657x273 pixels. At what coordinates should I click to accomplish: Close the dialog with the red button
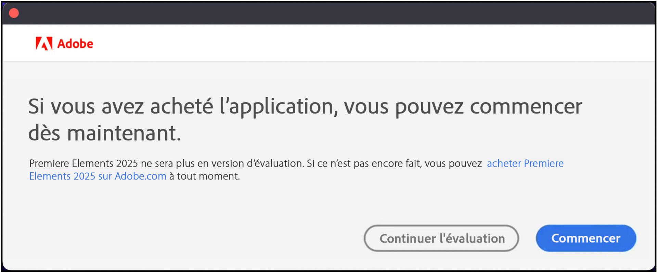(x=14, y=13)
